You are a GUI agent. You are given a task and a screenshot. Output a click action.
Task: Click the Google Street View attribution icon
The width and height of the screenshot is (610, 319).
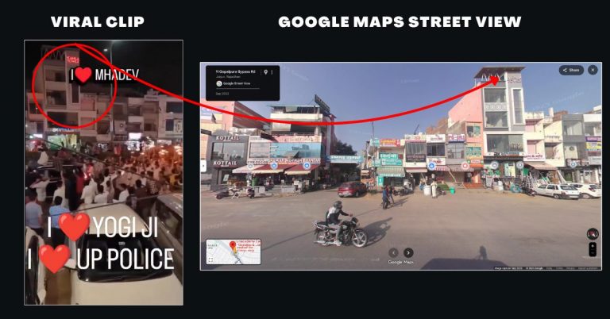pos(219,83)
